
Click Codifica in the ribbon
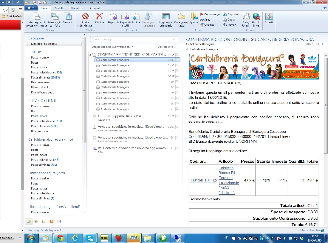tap(207, 25)
